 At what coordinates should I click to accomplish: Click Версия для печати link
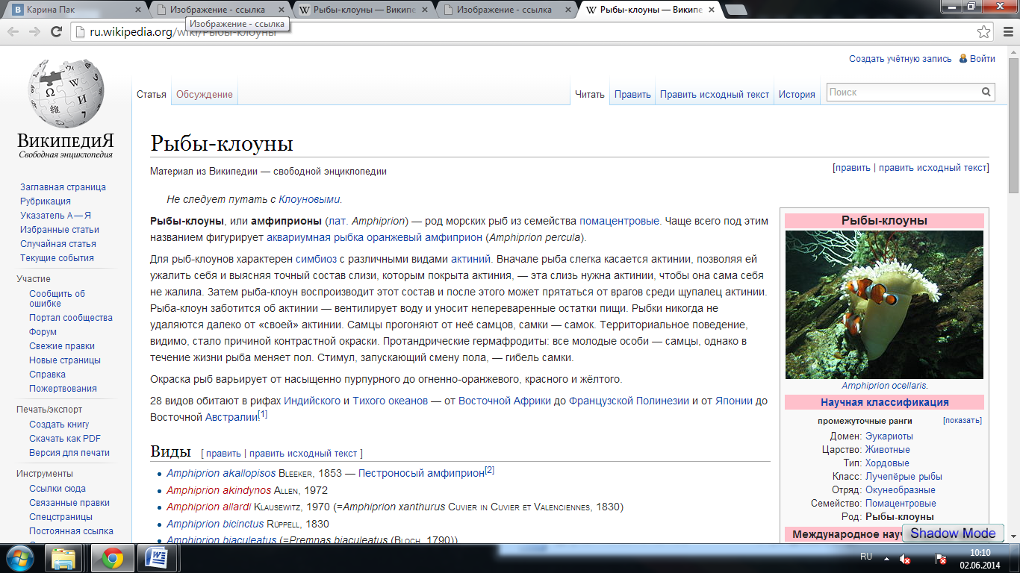(x=69, y=453)
